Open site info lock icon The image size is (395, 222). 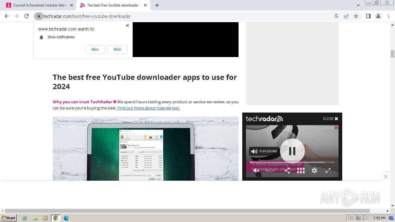pyautogui.click(x=39, y=16)
